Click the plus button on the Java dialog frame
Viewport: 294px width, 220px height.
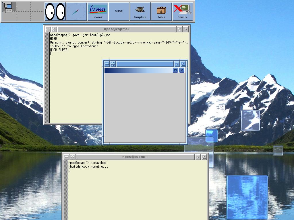click(113, 64)
